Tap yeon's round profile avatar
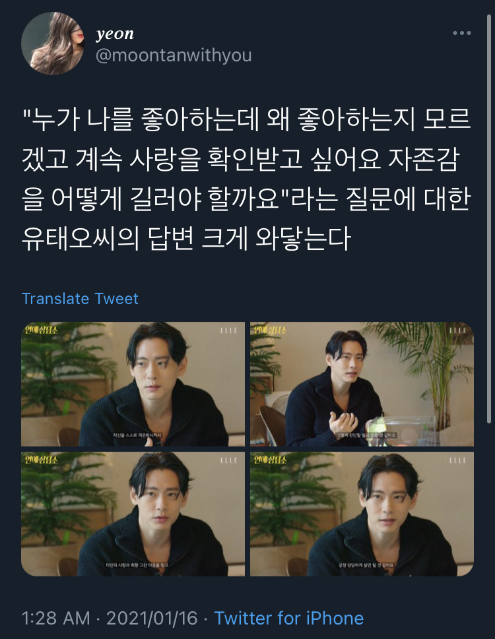This screenshot has width=495, height=639. (52, 44)
